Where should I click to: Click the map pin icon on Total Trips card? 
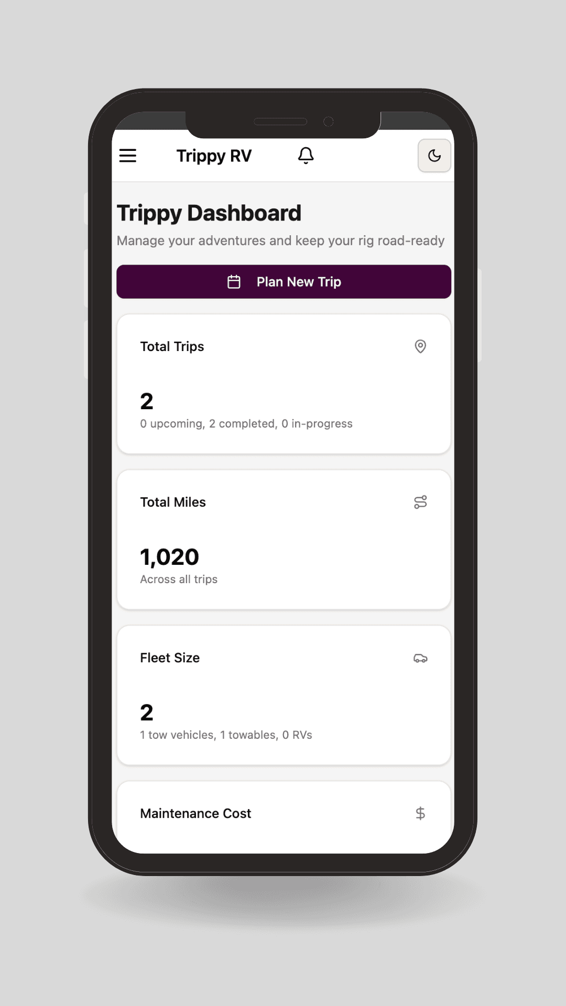click(x=421, y=347)
